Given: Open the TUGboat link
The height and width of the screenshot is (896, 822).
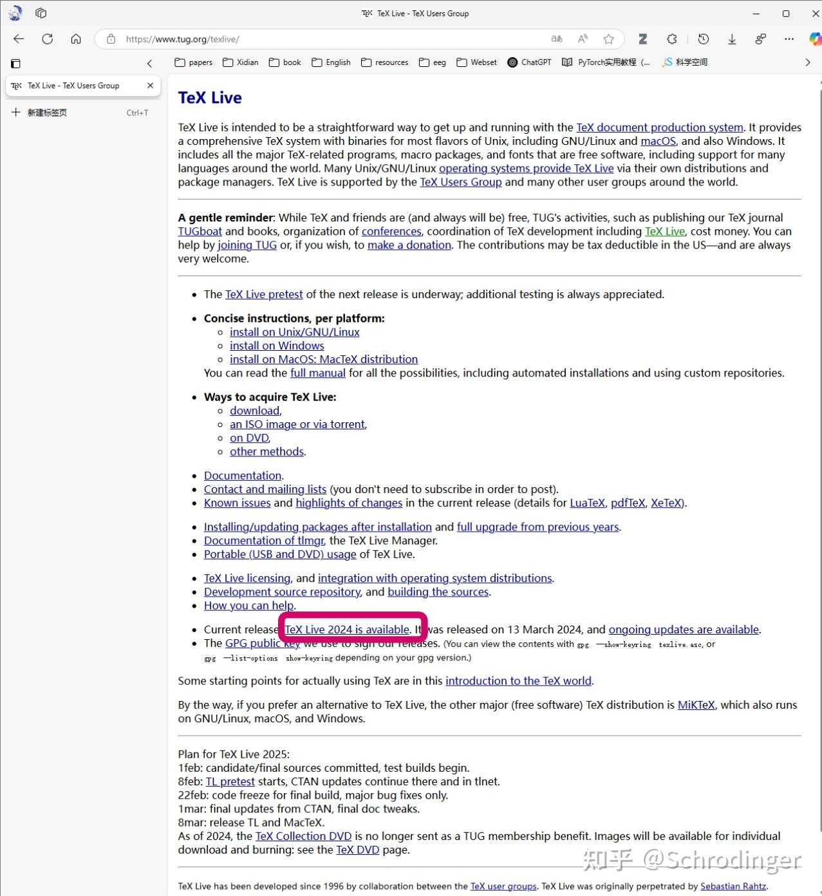Looking at the screenshot, I should coord(200,231).
